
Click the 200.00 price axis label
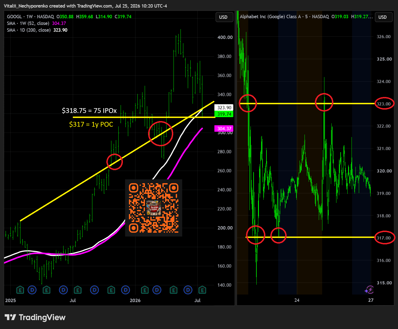click(225, 228)
